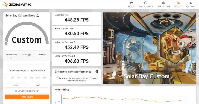Screen dimensions: 199x104
Task: Click the Monitoring heading
Action: point(62,90)
